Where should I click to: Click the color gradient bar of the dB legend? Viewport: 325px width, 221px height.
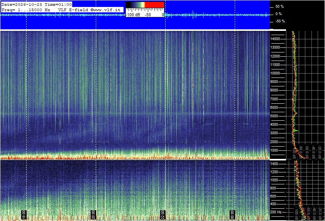[145, 5]
